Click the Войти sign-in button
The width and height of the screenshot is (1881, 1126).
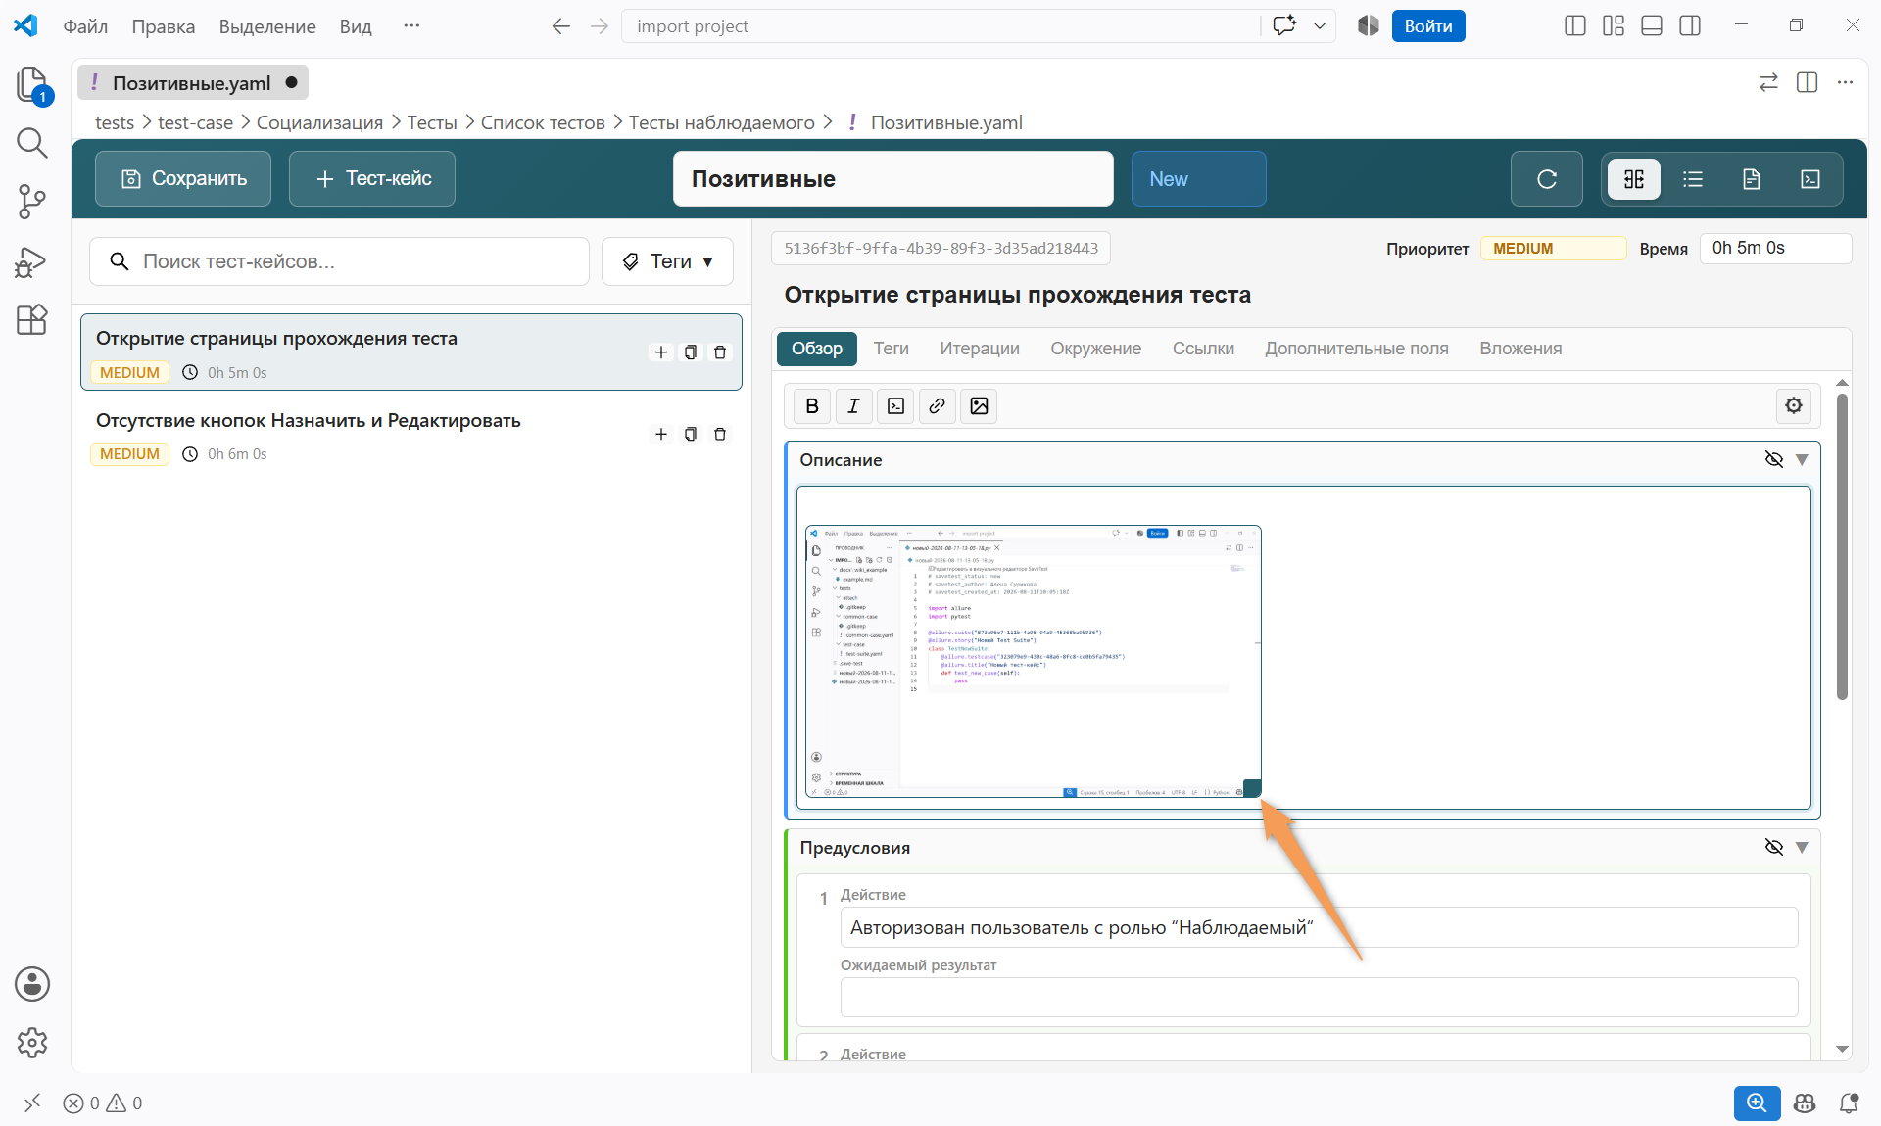1428,26
